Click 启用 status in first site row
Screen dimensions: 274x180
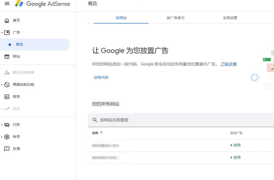tap(235, 145)
